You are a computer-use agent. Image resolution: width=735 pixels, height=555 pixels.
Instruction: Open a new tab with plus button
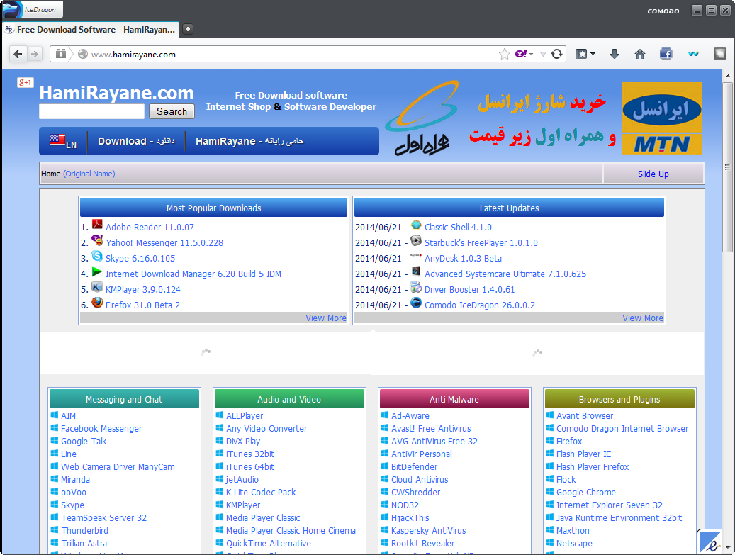point(188,29)
